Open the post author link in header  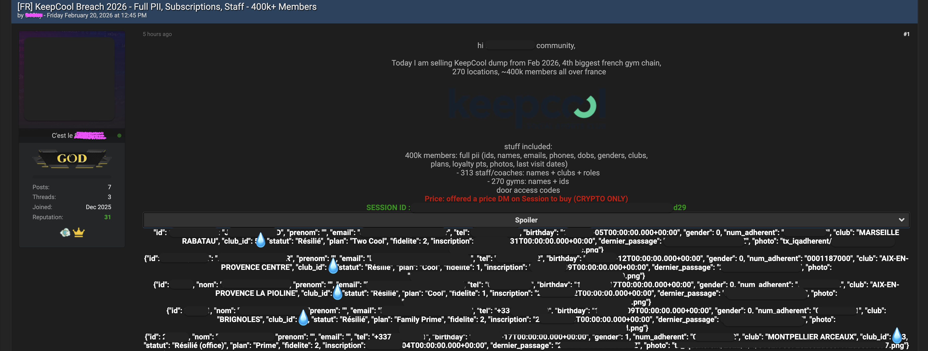(x=34, y=15)
